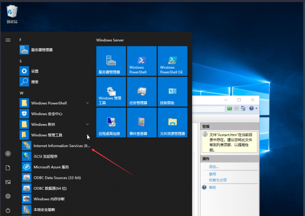Open Windows Memory Diagnostic entry
The height and width of the screenshot is (216, 305).
coord(56,199)
